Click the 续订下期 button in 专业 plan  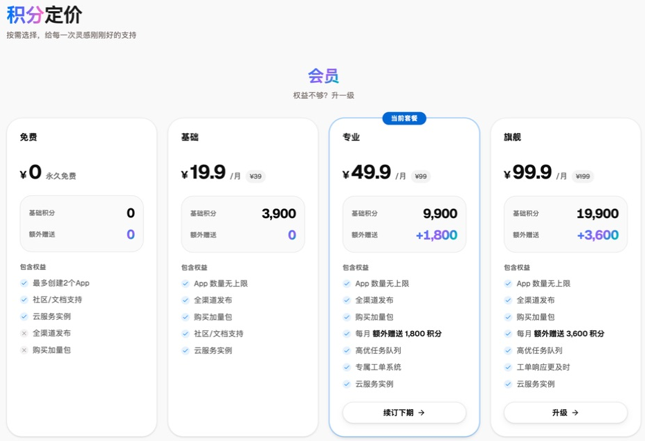tap(404, 412)
